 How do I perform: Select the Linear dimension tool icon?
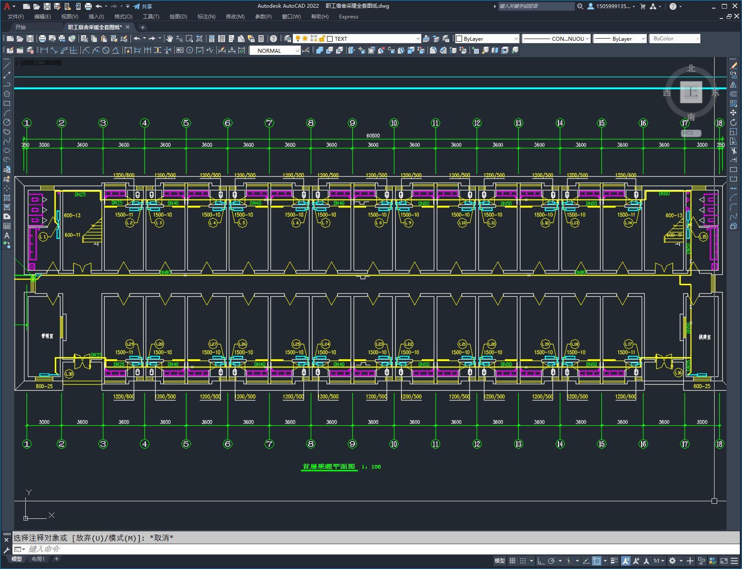pyautogui.click(x=44, y=50)
